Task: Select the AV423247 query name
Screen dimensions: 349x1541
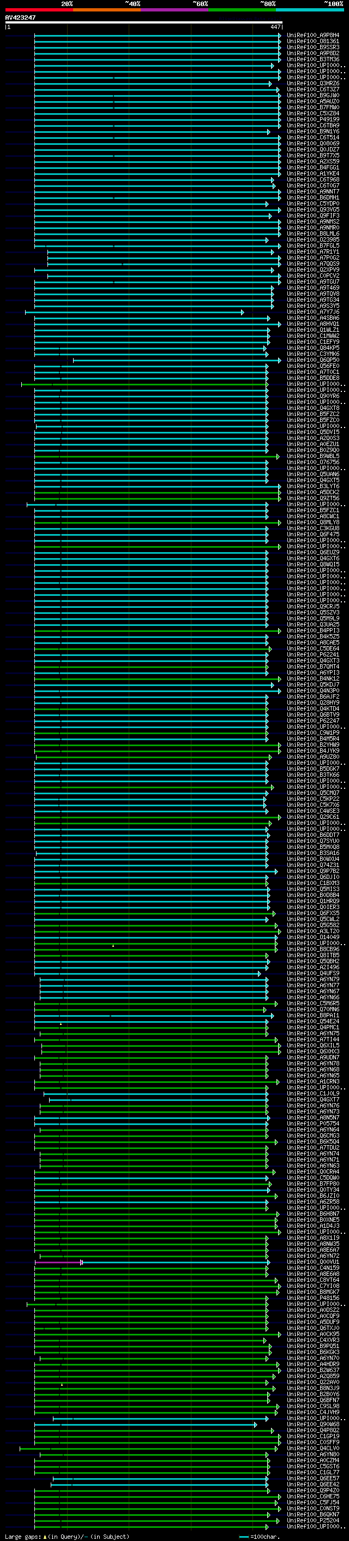Action: [x=20, y=17]
